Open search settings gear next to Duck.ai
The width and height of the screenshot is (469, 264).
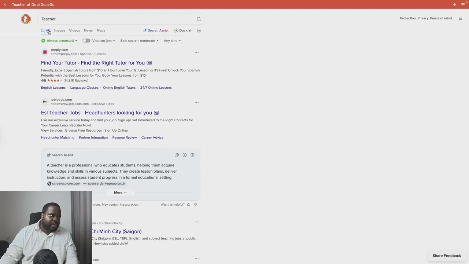click(199, 30)
